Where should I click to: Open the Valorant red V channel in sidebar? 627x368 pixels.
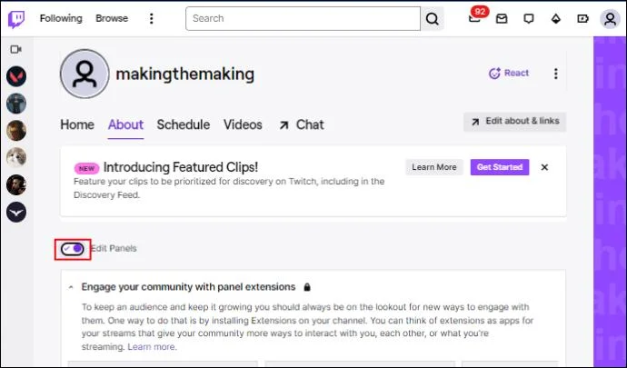[16, 76]
